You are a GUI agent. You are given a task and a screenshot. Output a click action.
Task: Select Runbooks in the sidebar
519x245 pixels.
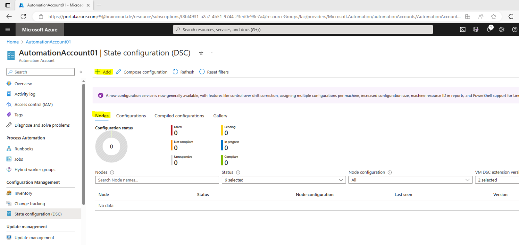(23, 149)
